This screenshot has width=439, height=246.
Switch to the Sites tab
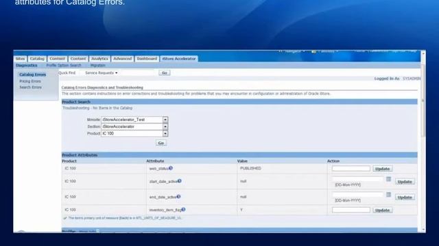point(20,59)
